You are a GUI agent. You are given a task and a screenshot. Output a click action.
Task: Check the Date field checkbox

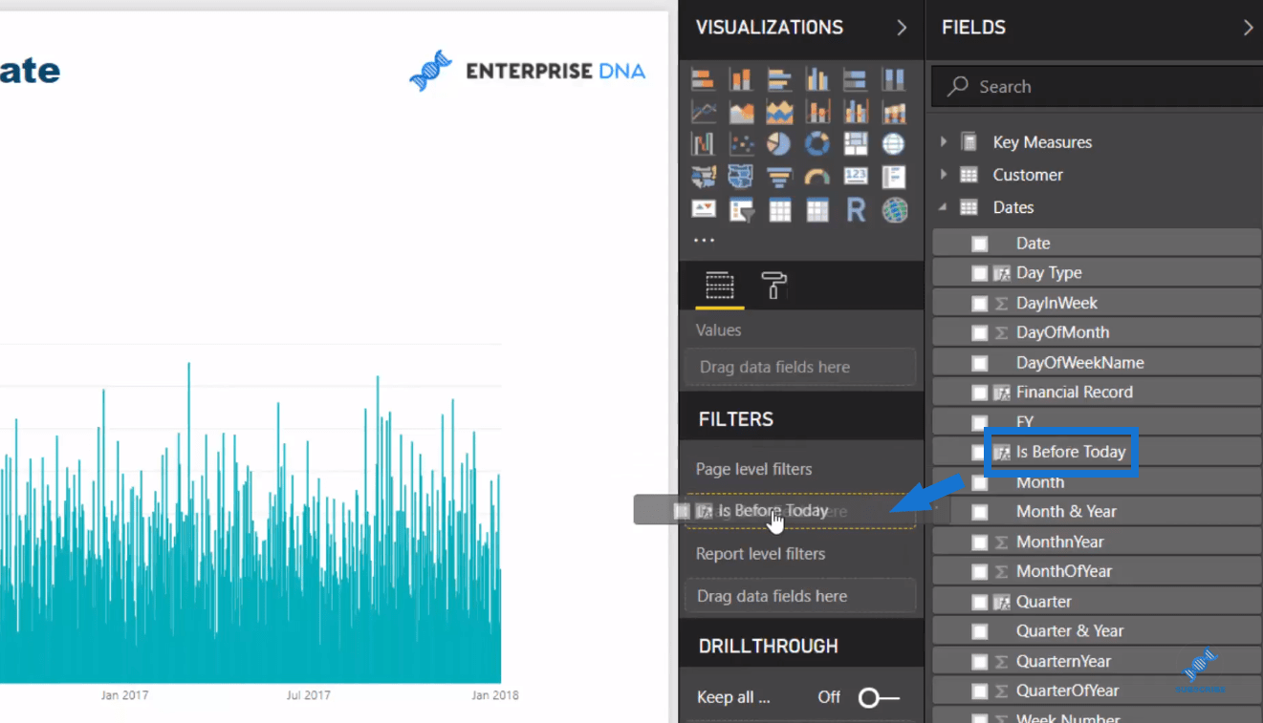pyautogui.click(x=979, y=244)
